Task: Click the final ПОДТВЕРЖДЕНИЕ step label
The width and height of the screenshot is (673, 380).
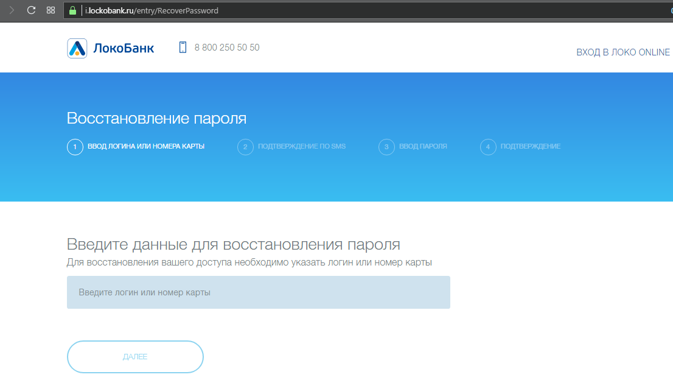Action: click(x=531, y=147)
